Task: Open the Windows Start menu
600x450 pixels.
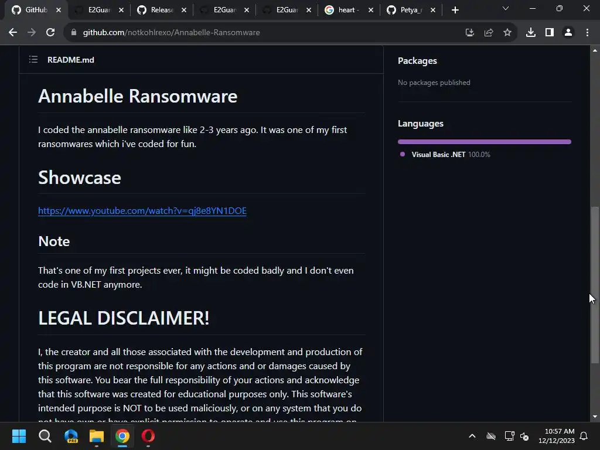Action: 19,436
